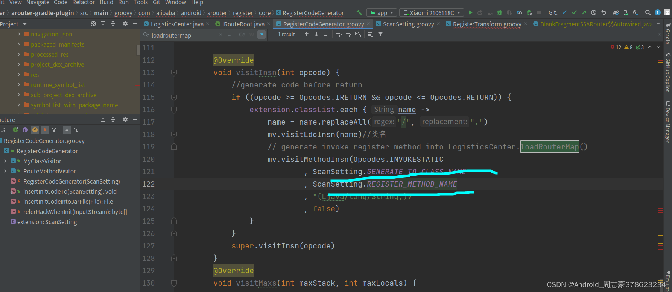
Task: Open the Tools menu
Action: [x=140, y=3]
